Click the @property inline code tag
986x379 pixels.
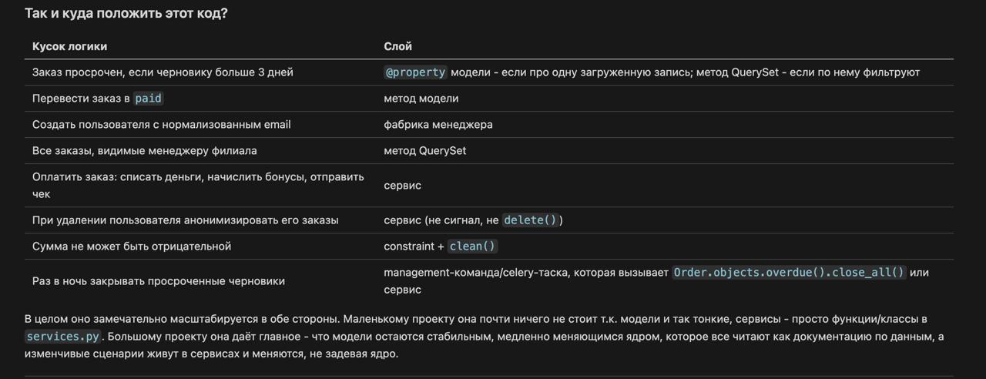[415, 72]
